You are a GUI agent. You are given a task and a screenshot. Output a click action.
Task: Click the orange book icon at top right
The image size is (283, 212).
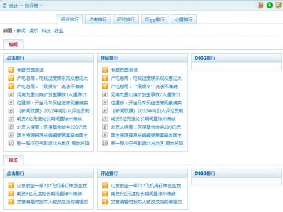point(260,5)
